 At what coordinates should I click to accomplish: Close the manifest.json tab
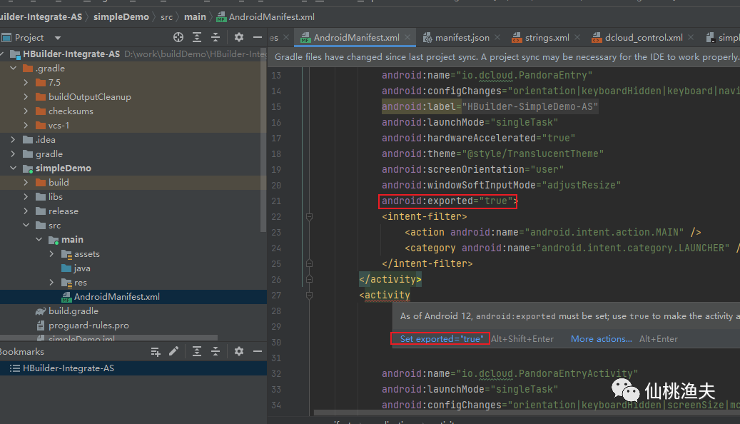497,37
